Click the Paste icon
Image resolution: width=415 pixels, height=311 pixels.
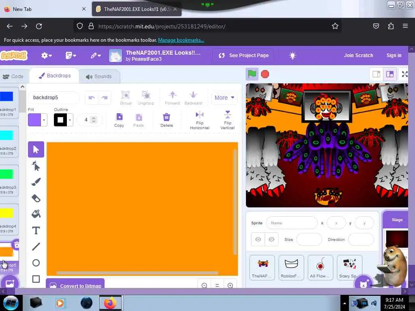[139, 120]
